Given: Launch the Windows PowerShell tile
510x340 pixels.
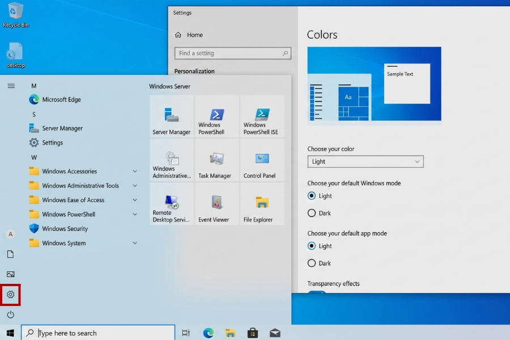Looking at the screenshot, I should 216,117.
